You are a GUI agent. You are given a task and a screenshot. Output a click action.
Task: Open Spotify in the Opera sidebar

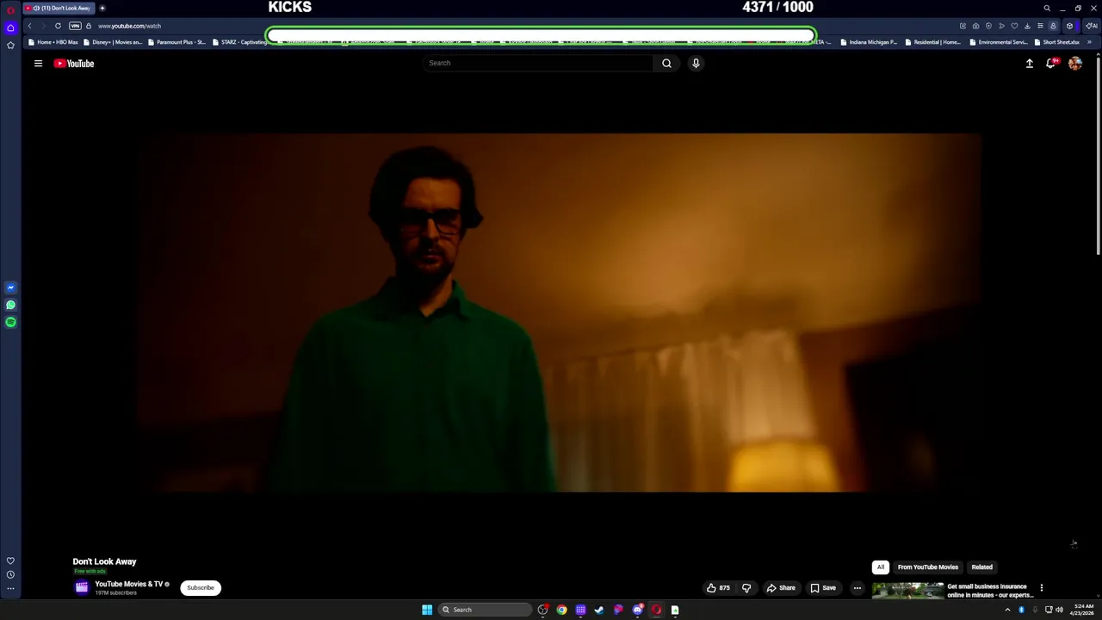(10, 322)
